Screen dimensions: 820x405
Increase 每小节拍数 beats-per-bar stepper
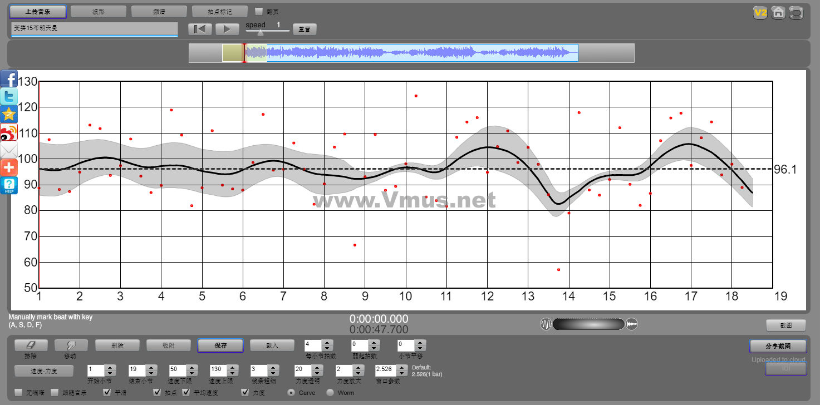[x=327, y=343]
